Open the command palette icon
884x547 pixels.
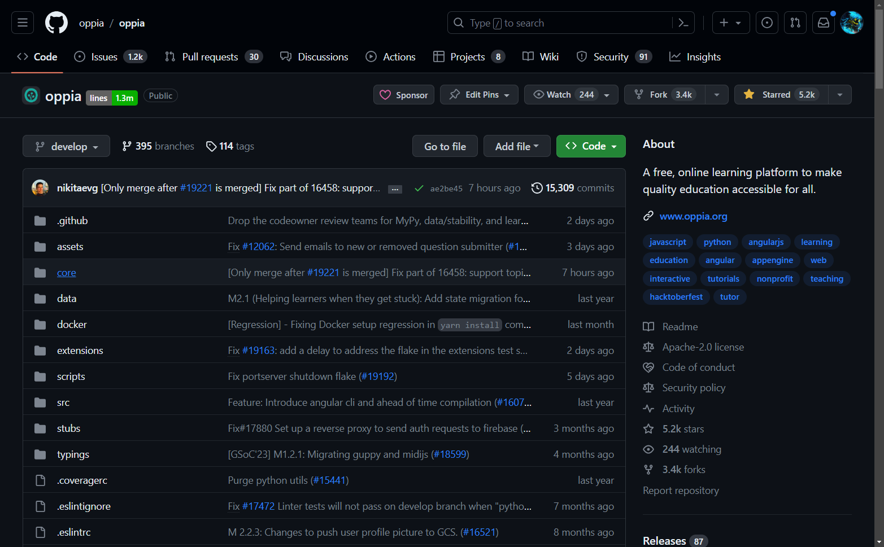[x=683, y=23]
